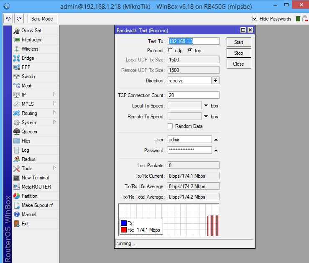Viewport: 309px width, 263px height.
Task: Click the Password input field
Action: (190, 150)
